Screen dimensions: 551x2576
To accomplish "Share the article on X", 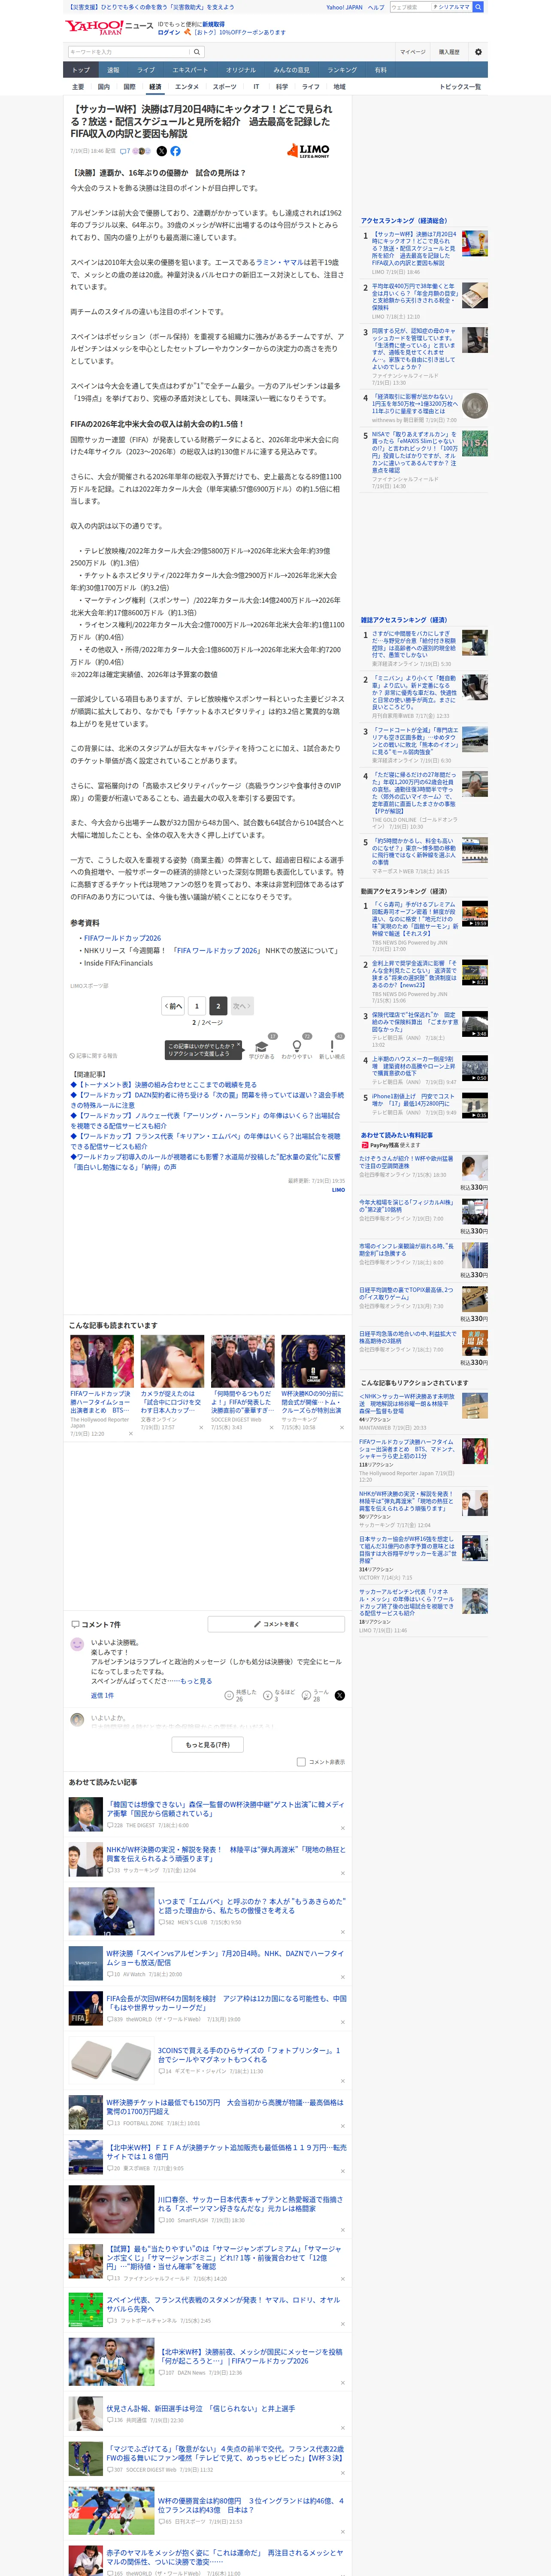I will pos(162,151).
